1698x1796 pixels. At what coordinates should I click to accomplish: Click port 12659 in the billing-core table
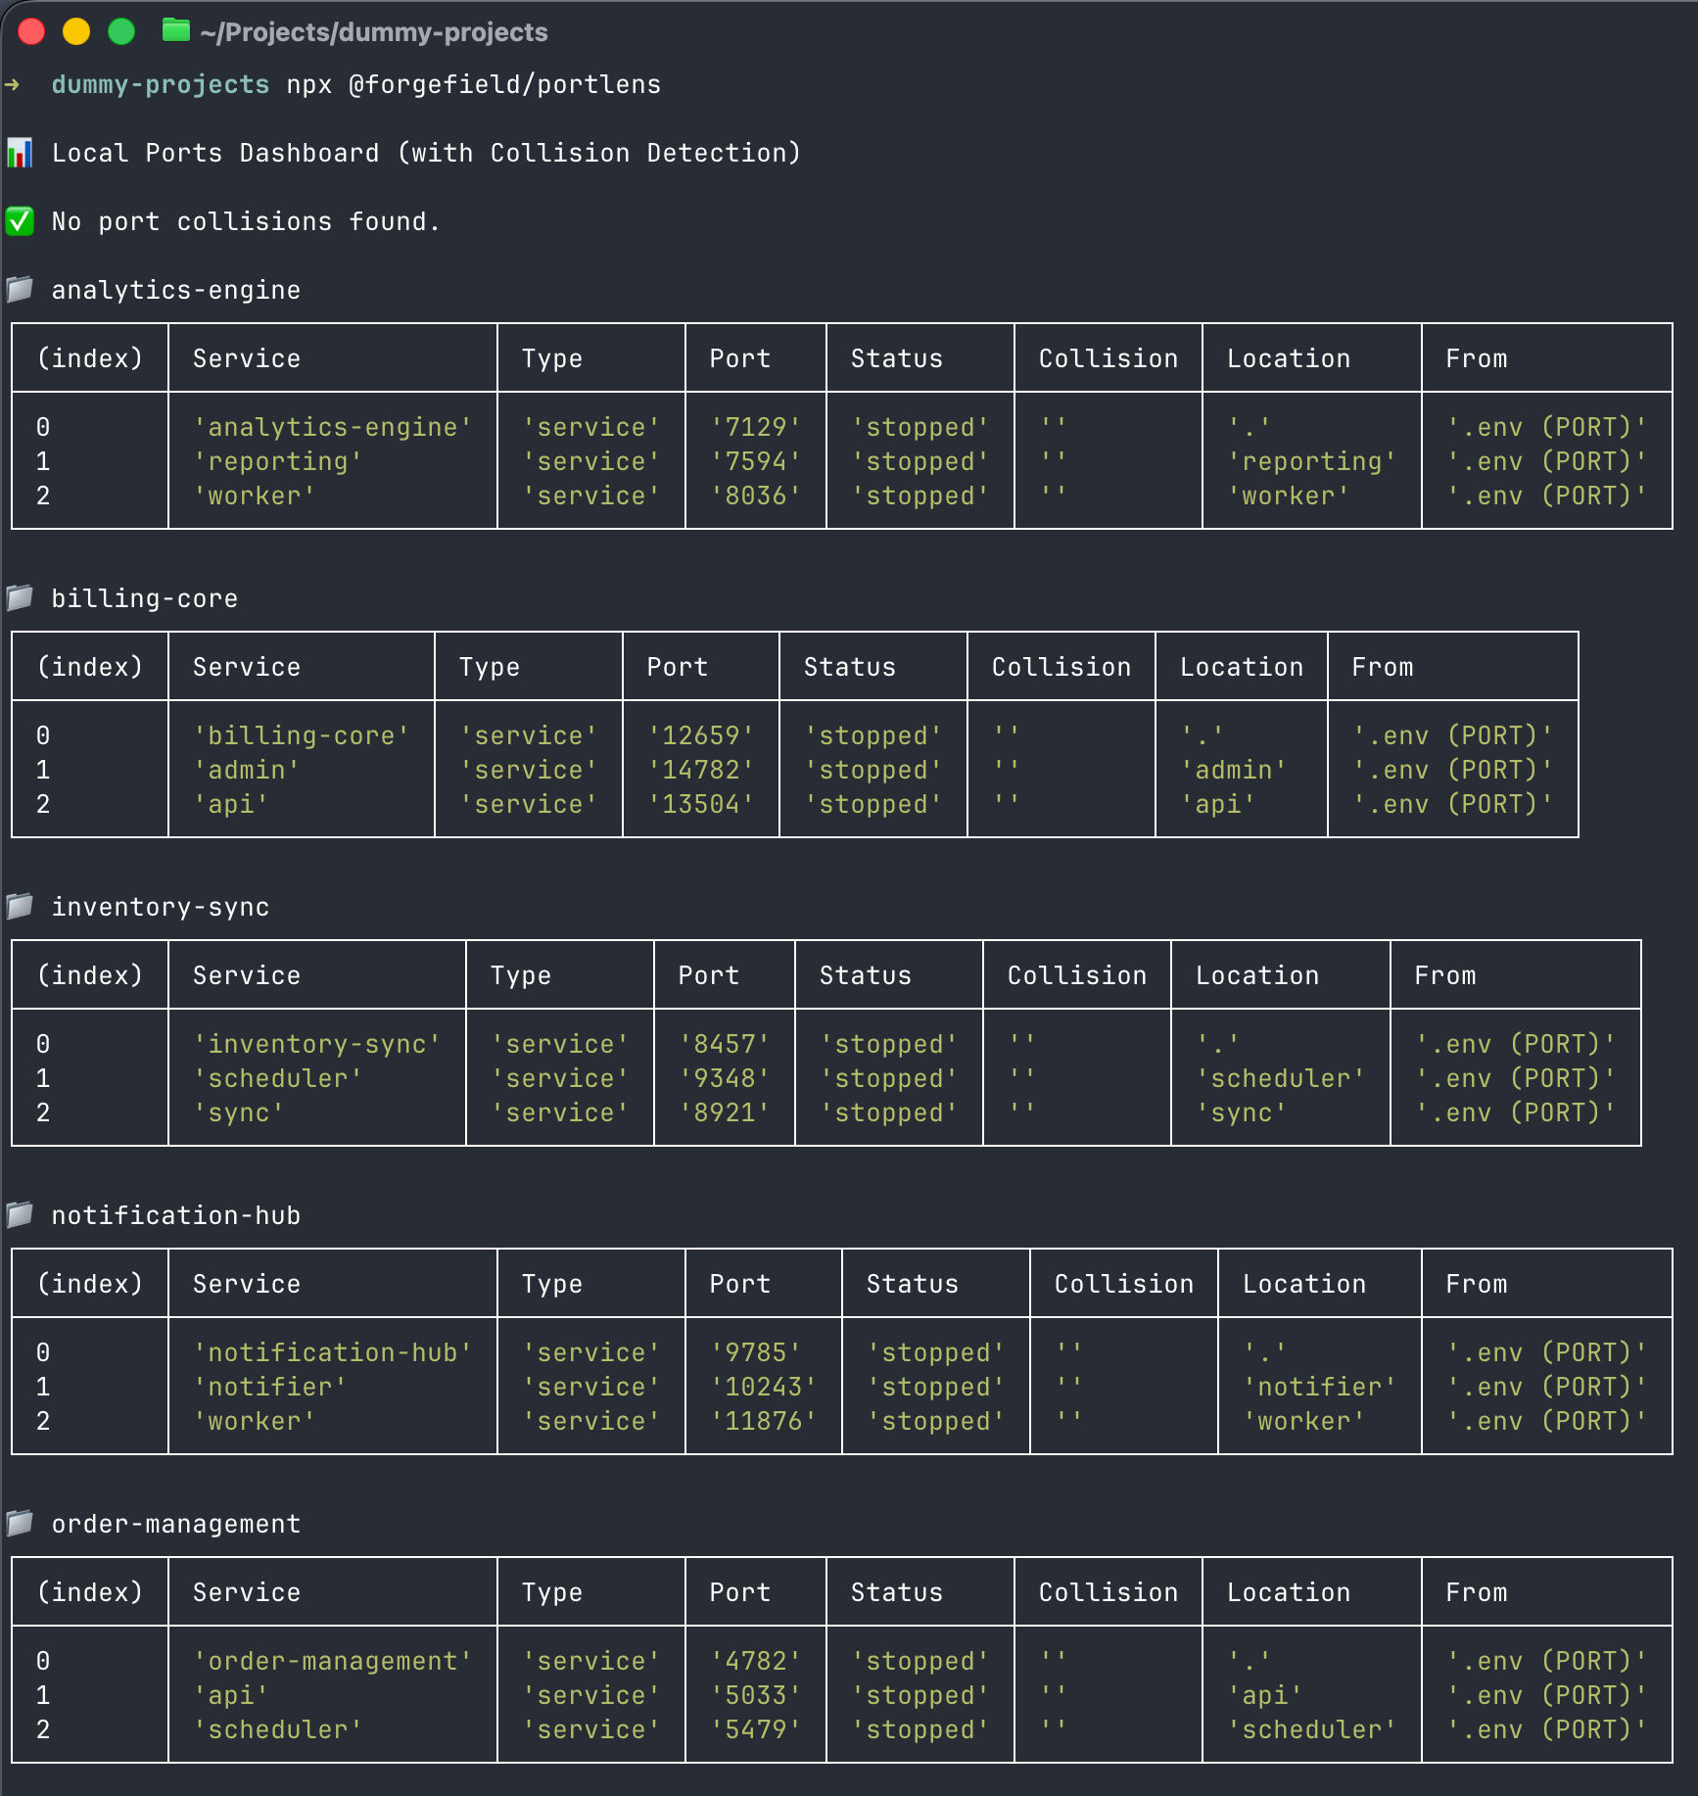coord(701,735)
